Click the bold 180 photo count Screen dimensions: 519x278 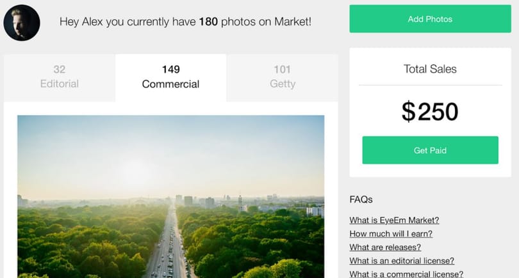pyautogui.click(x=208, y=22)
